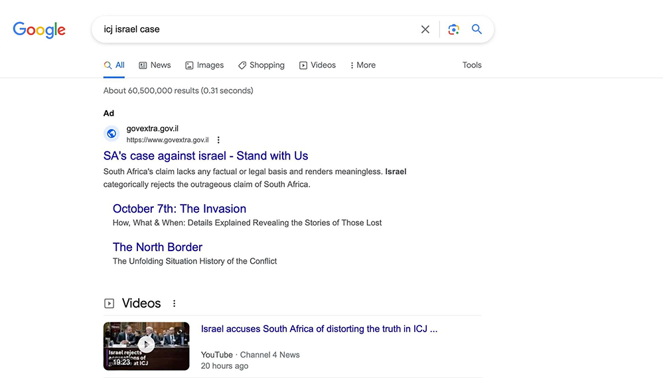Open 'SA's case against israel - Stand with Us' ad

[206, 155]
